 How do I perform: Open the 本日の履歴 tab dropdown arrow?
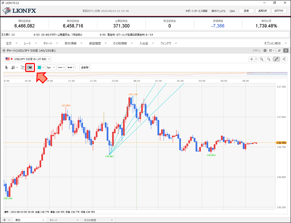tap(112, 220)
